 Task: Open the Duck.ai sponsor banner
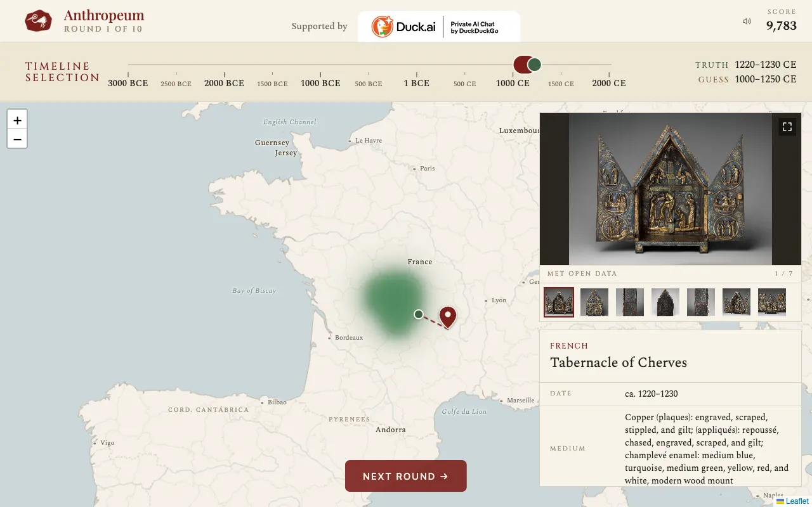439,27
